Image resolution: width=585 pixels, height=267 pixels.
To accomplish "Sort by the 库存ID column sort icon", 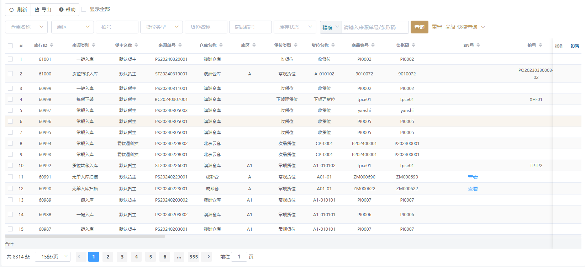I will [52, 45].
